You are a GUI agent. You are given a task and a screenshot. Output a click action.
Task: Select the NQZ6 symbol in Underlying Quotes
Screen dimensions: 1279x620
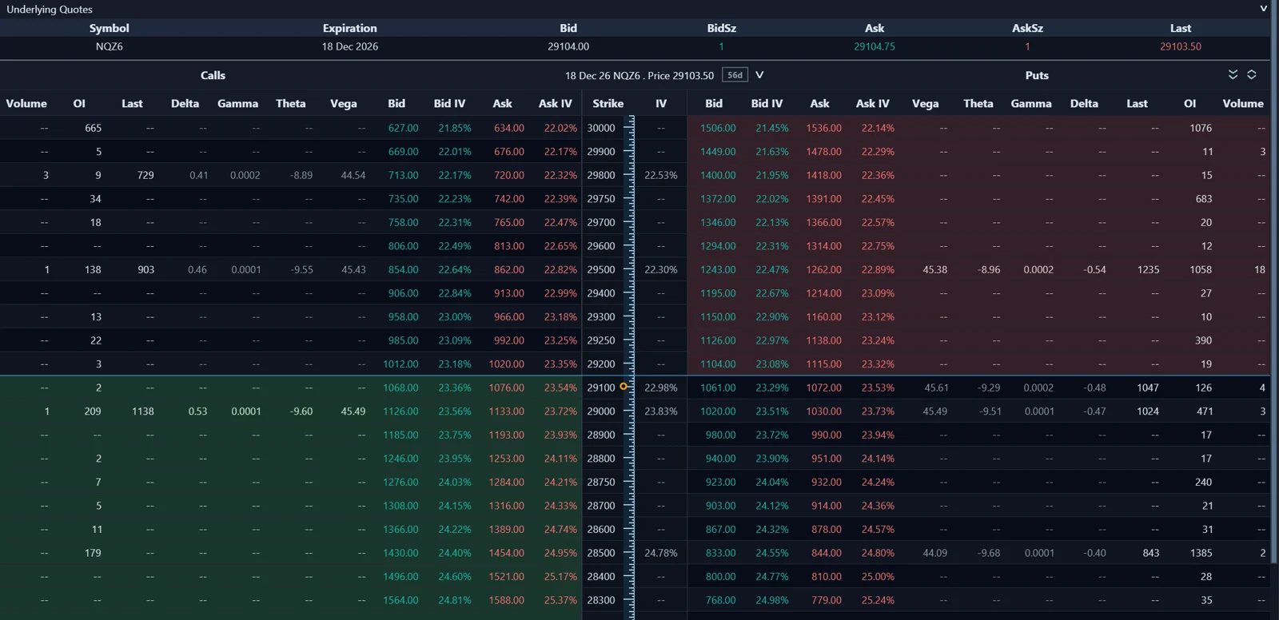[110, 46]
